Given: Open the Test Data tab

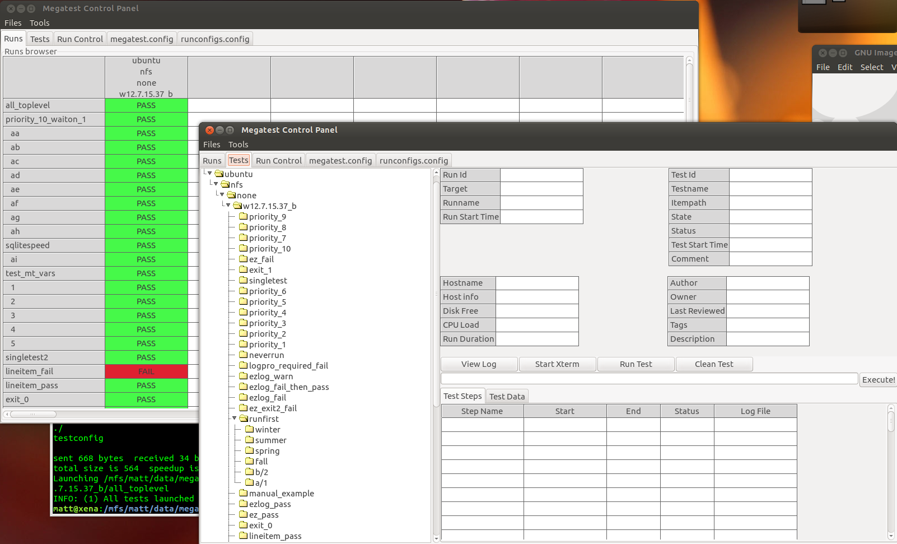Looking at the screenshot, I should (x=507, y=397).
